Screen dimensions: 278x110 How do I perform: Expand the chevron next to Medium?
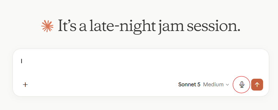click(x=227, y=85)
